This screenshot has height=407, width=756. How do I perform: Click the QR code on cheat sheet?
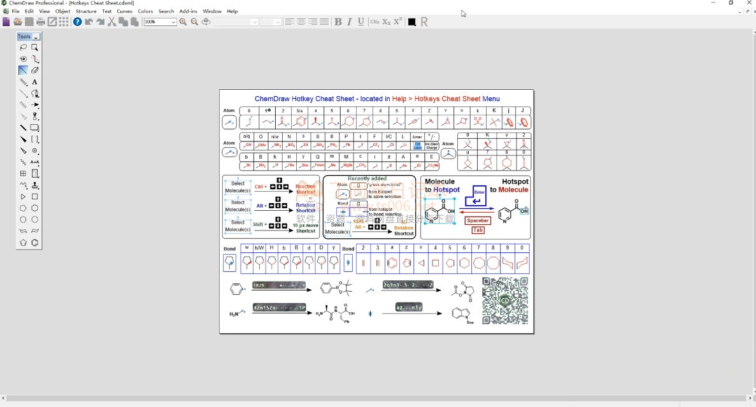pyautogui.click(x=505, y=301)
